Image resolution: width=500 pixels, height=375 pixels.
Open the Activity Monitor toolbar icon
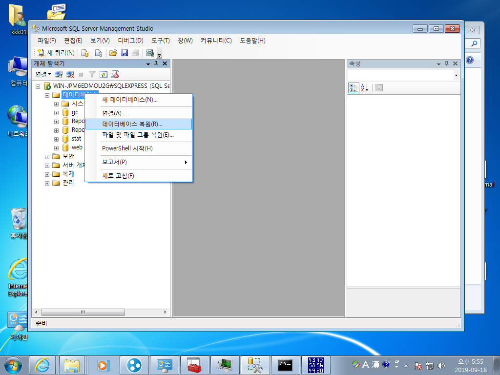[x=149, y=53]
